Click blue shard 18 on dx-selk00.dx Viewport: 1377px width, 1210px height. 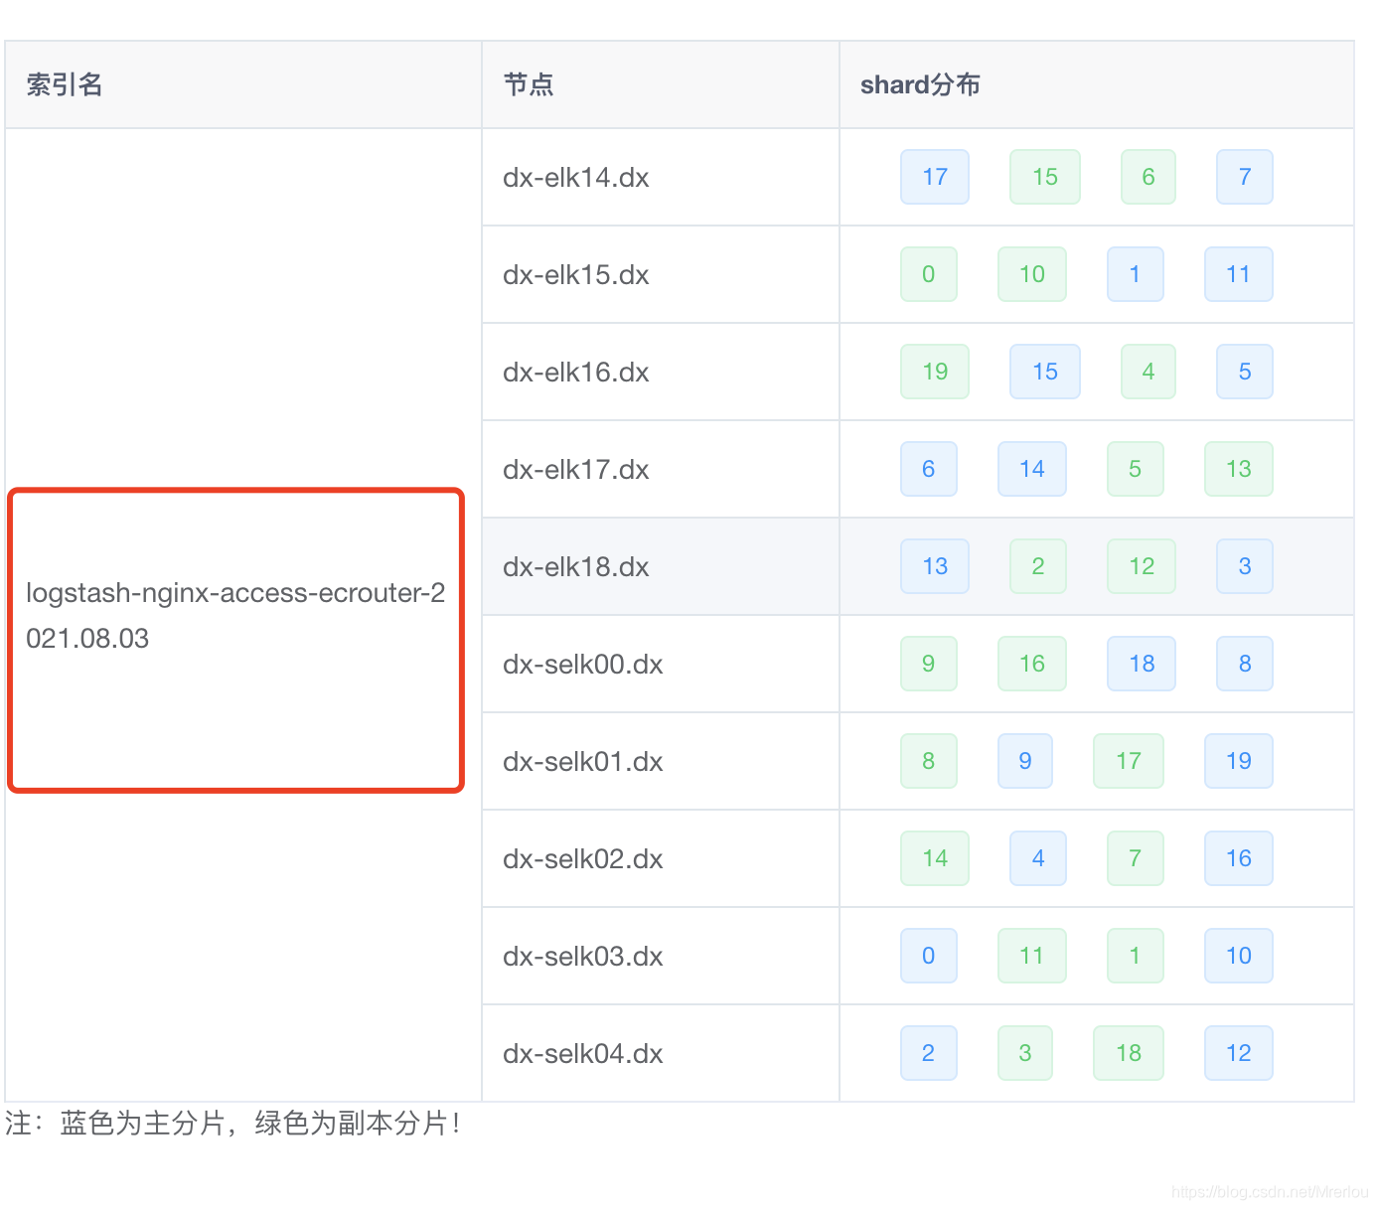click(x=1142, y=664)
